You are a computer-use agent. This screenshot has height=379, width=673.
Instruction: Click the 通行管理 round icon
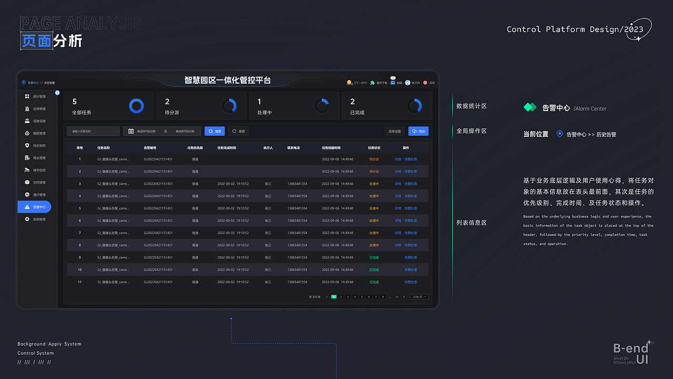27,195
